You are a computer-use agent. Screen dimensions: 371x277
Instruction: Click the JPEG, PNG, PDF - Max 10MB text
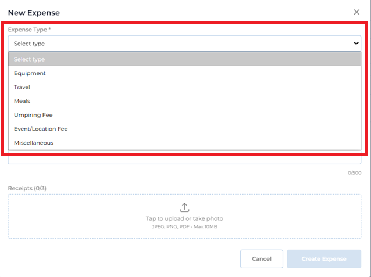point(184,226)
